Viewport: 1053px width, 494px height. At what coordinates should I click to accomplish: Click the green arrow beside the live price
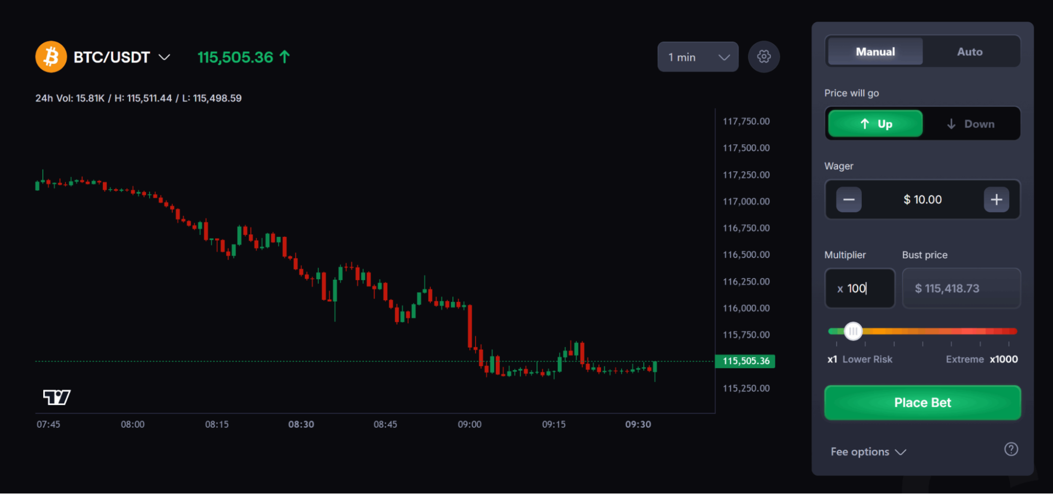[x=284, y=56]
